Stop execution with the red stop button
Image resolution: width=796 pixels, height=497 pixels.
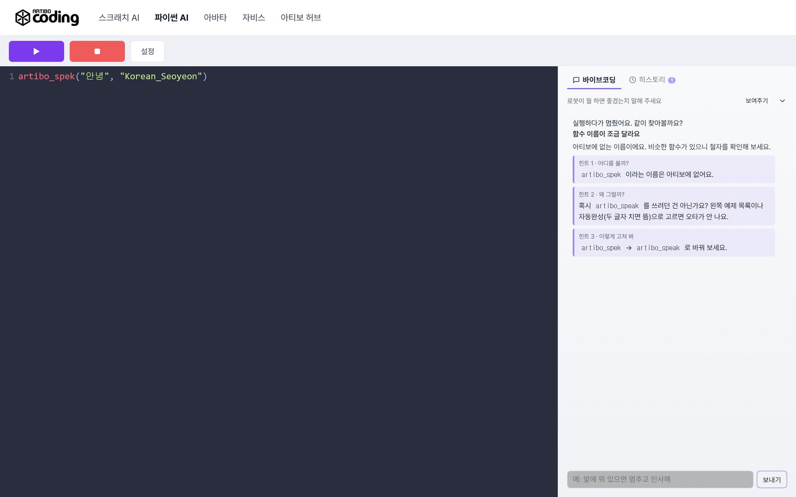pos(97,51)
